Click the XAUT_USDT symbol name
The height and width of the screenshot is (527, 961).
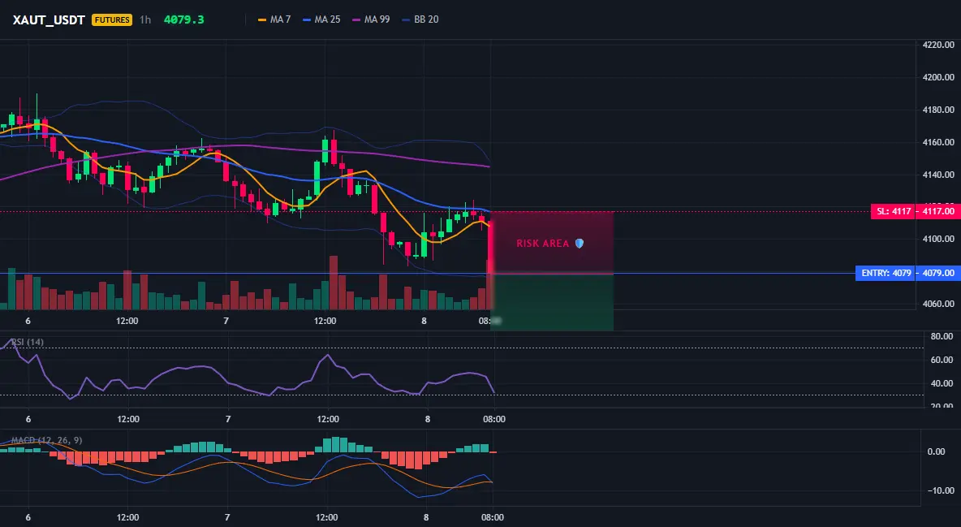49,19
